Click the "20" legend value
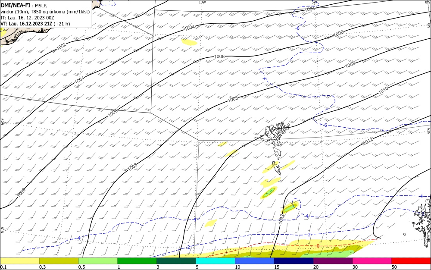 [x=316, y=267]
